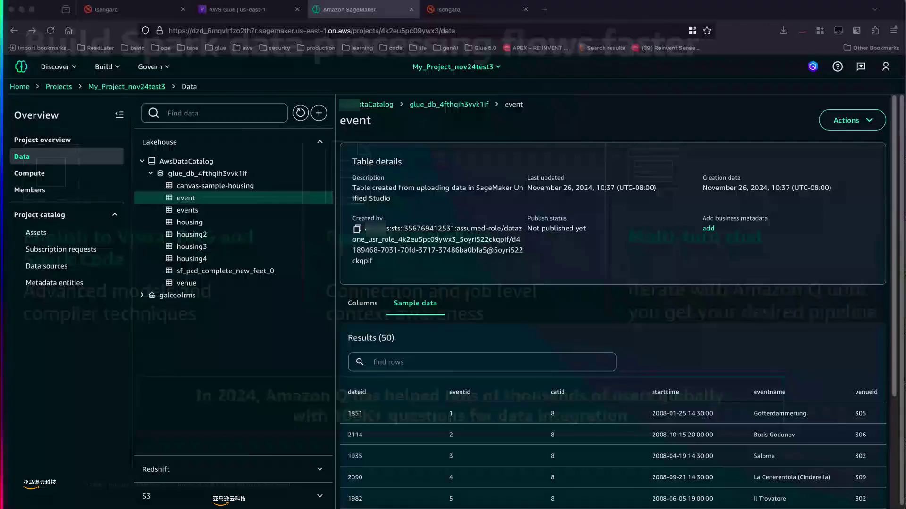
Task: Open a new browser tab
Action: point(545,9)
